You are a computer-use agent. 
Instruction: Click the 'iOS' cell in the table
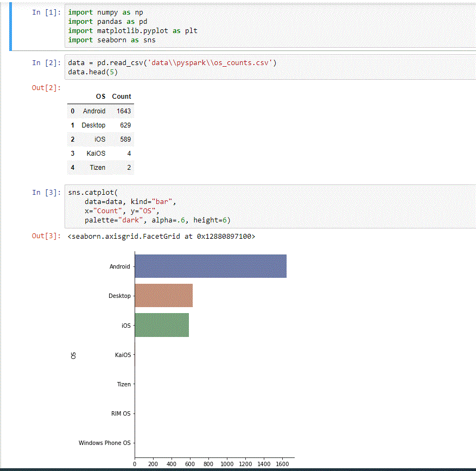point(100,139)
